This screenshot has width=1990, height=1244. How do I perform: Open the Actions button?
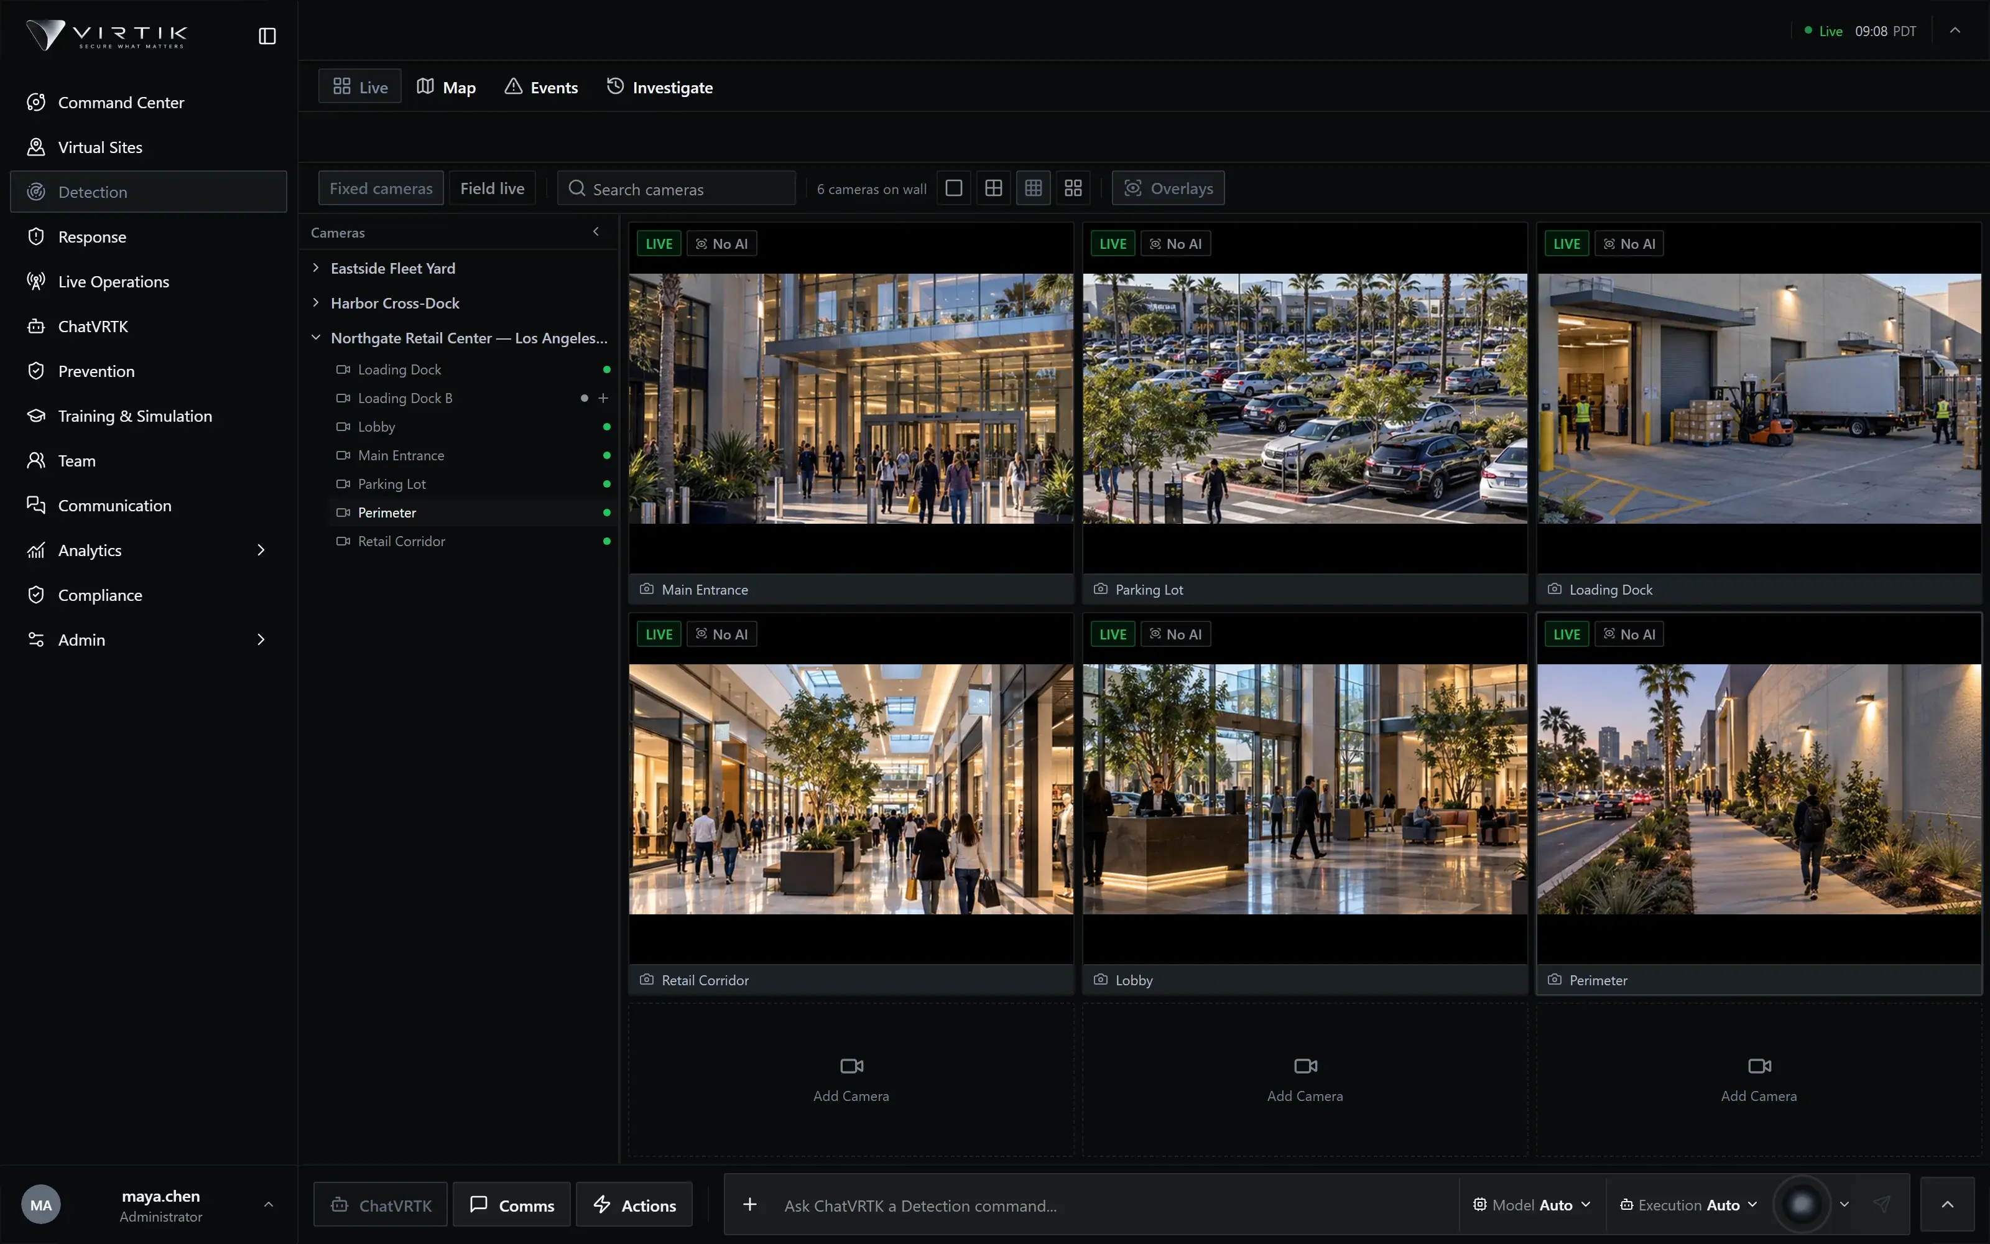[634, 1205]
